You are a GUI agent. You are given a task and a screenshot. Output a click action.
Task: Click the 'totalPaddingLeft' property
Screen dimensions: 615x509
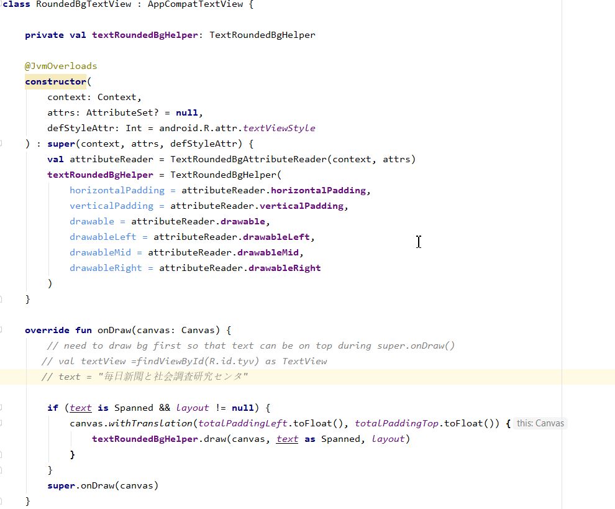[x=243, y=424]
